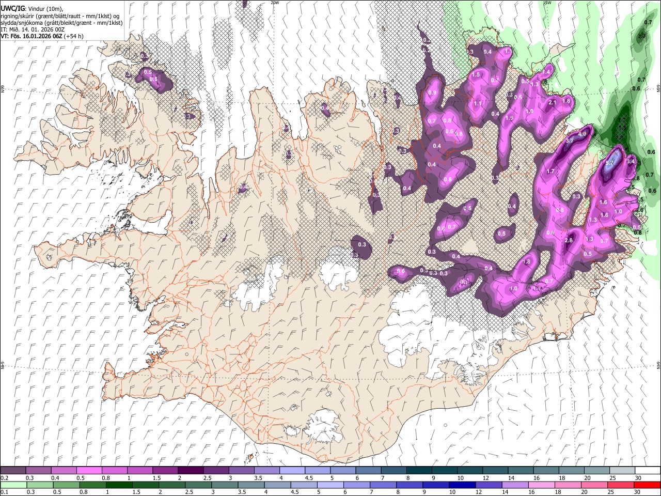Click the 1.7 precipitation value on the map
The width and height of the screenshot is (661, 496).
[550, 171]
